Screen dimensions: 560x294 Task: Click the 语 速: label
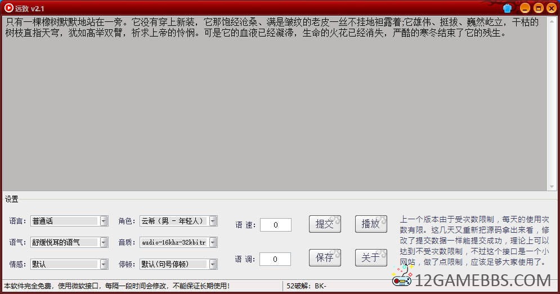coord(245,225)
